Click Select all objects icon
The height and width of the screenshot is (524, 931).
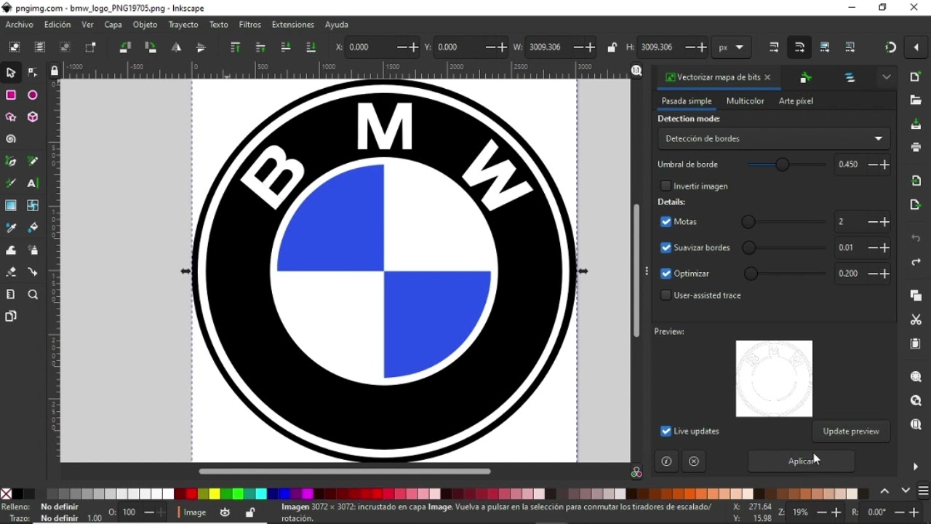[x=15, y=47]
